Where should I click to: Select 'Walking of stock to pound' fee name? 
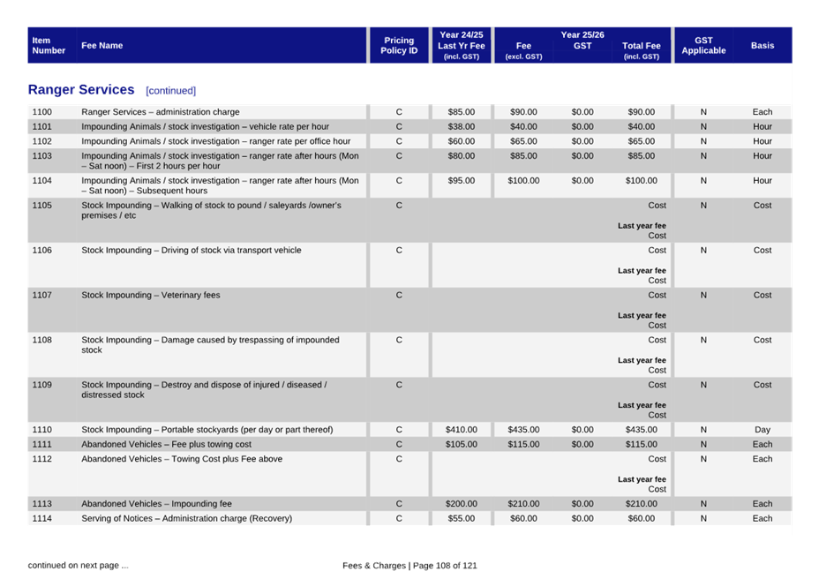coord(211,211)
